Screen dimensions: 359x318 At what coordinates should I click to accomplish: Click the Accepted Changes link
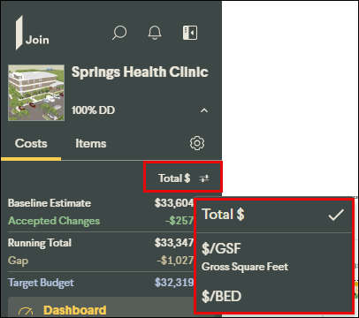point(54,221)
